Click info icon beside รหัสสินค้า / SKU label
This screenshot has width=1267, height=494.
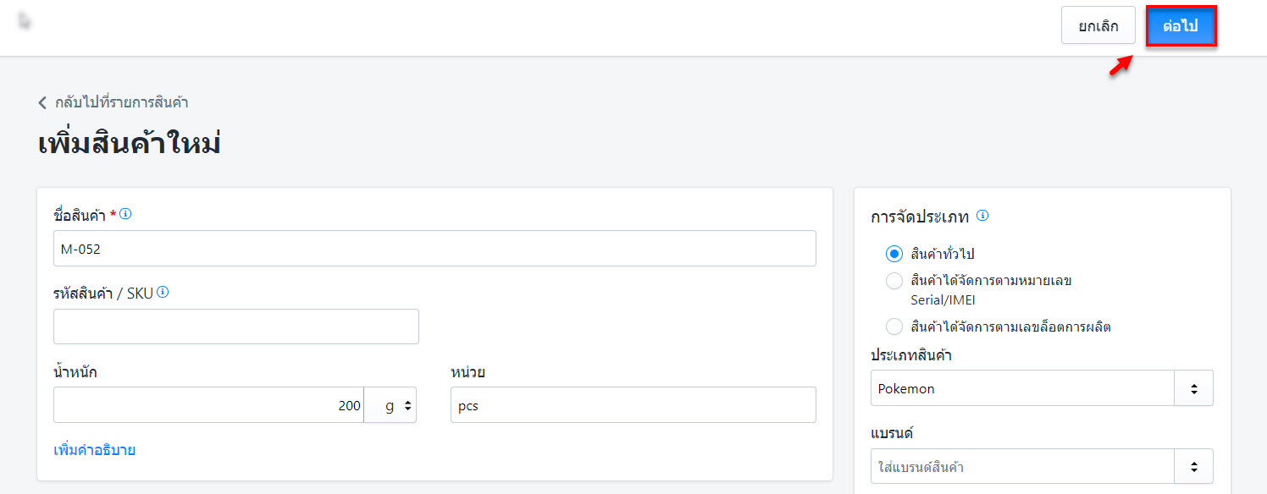(x=163, y=292)
